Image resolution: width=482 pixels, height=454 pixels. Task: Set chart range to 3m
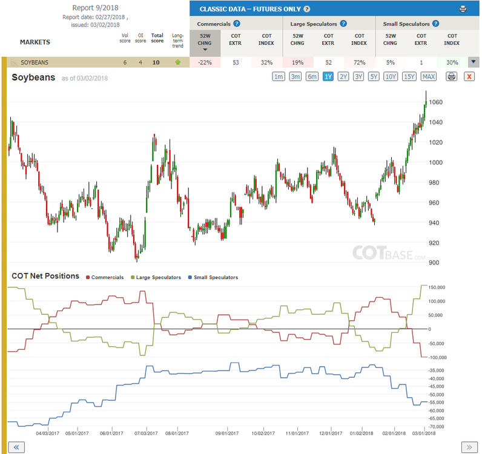click(295, 76)
